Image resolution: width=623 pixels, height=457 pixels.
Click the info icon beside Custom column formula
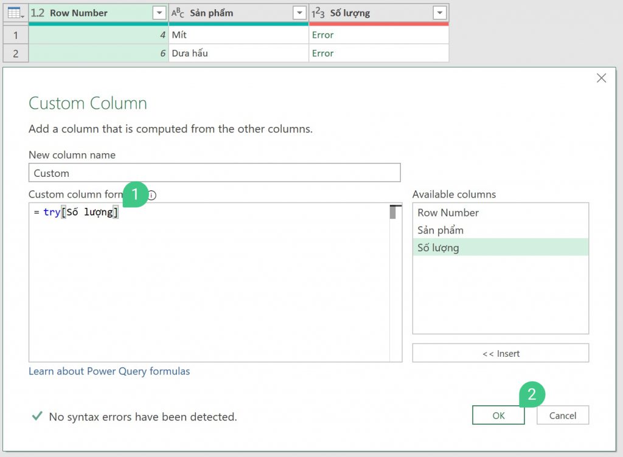(151, 195)
